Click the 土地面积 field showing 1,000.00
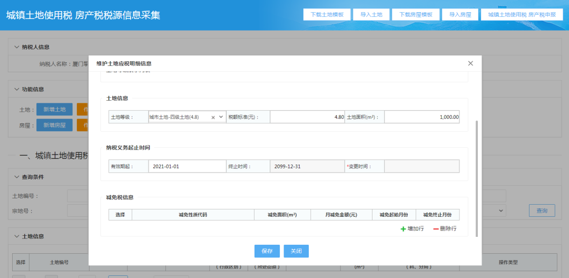The image size is (569, 278). [421, 117]
